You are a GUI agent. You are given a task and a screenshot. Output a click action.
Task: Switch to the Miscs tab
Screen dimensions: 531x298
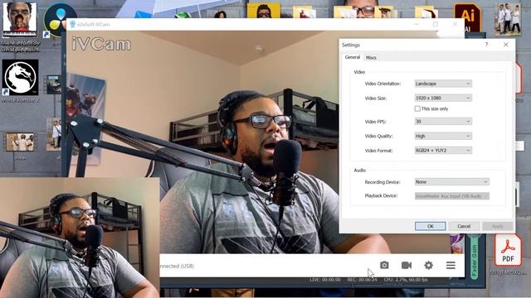[371, 58]
